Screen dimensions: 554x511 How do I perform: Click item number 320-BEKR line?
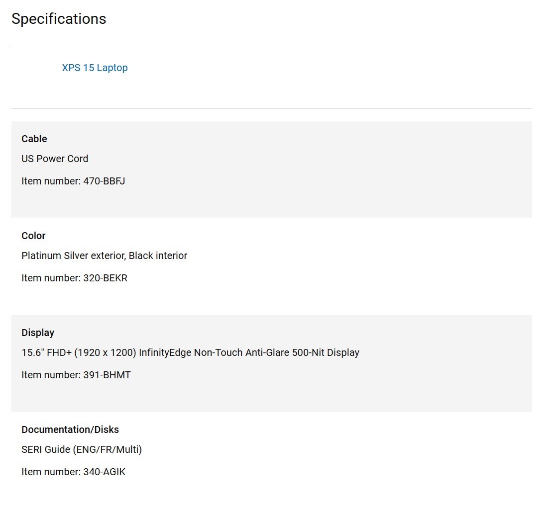point(75,278)
